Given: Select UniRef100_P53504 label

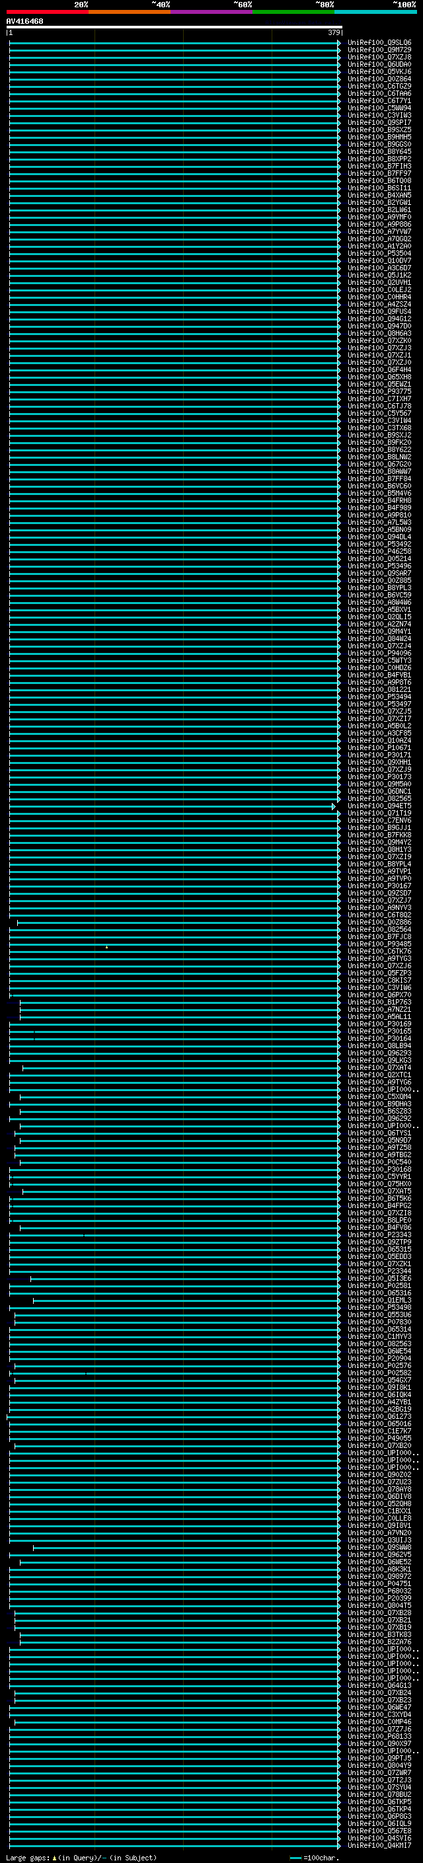Looking at the screenshot, I should click(x=379, y=254).
